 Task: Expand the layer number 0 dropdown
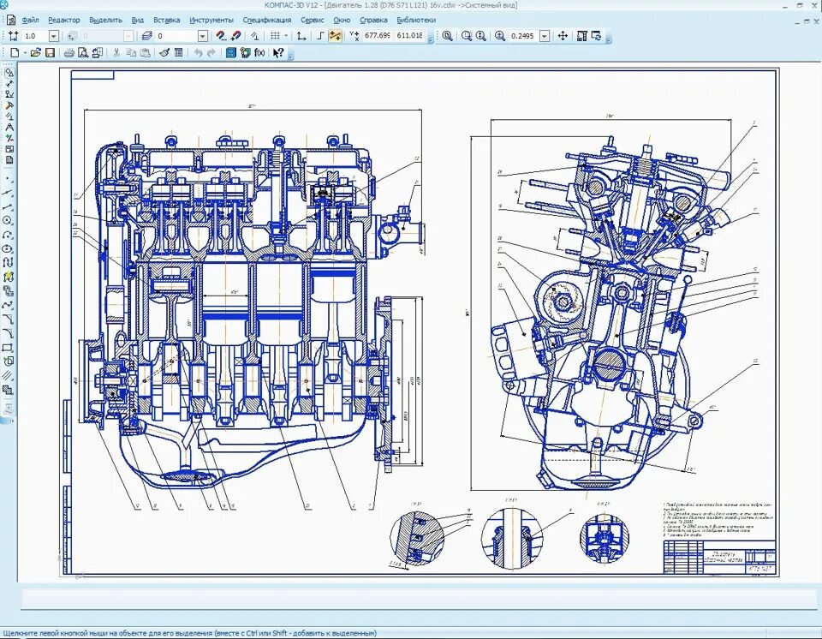203,36
